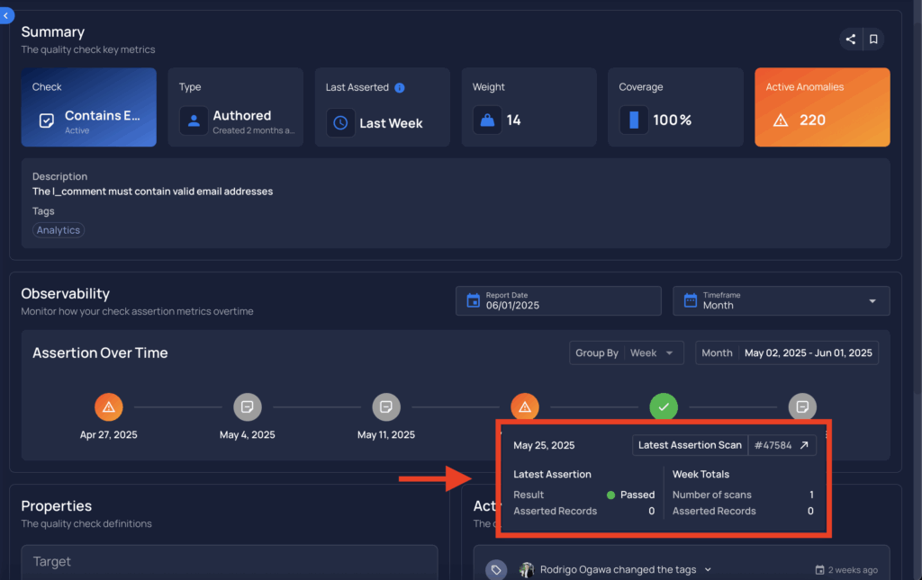Click the Number of scans row

(x=743, y=495)
